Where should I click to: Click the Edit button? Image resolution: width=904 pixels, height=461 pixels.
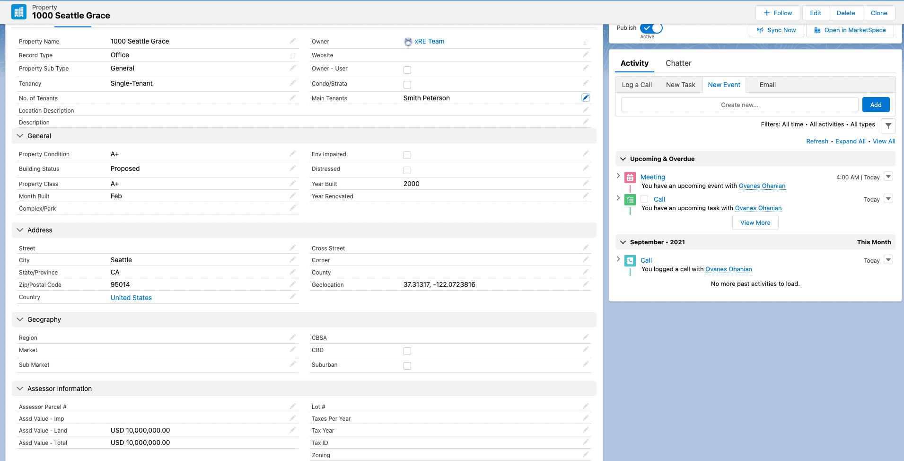816,13
